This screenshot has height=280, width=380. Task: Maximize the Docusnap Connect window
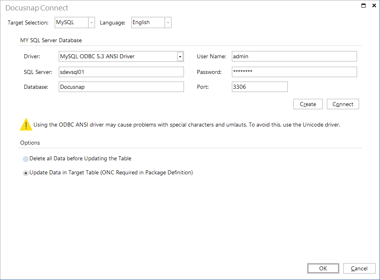point(363,6)
